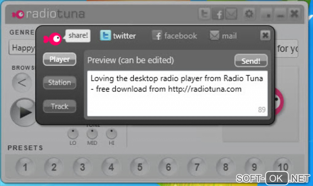Click the HI tone knob
This screenshot has height=186, width=313.
pyautogui.click(x=111, y=134)
